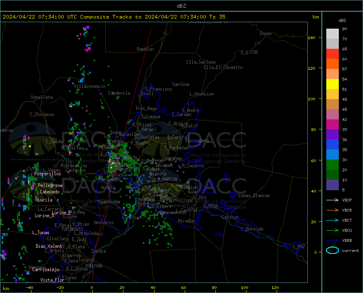Click the Potrerillos pink label
The height and width of the screenshot is (293, 363).
tap(48, 174)
